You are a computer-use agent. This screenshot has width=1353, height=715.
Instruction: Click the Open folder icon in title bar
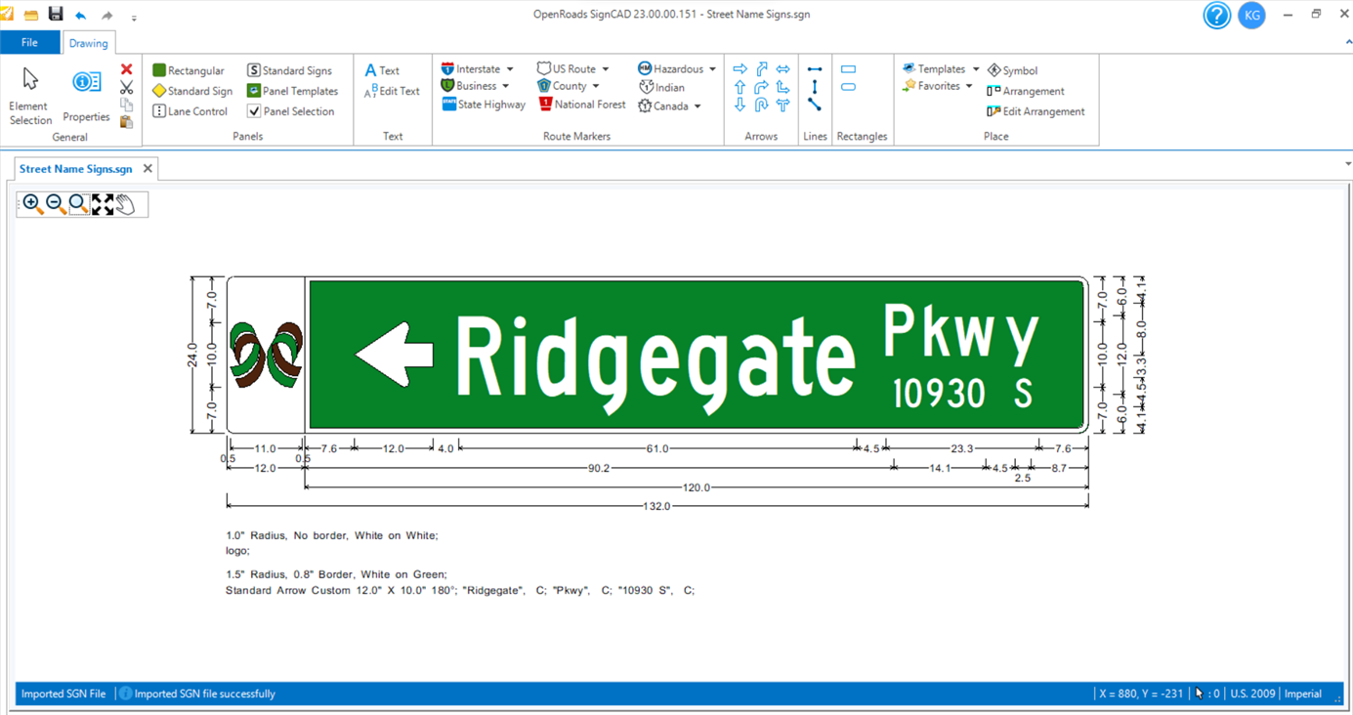[31, 15]
